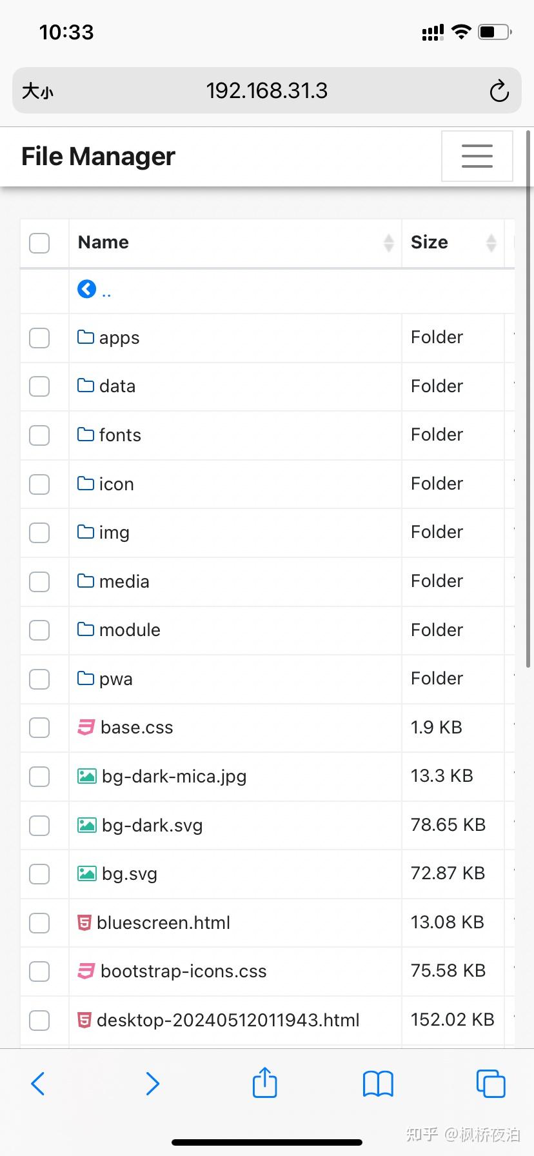
Task: Click the image icon next to bg-dark-mica.jpg
Action: pos(85,776)
